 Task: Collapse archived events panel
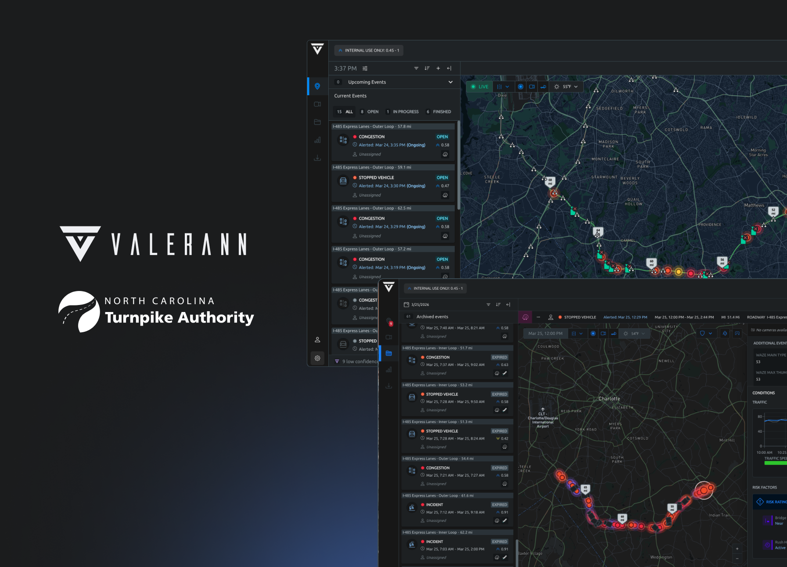pyautogui.click(x=508, y=305)
